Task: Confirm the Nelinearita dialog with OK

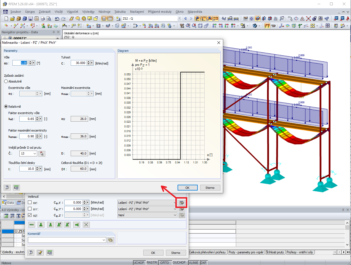Action: [188, 188]
